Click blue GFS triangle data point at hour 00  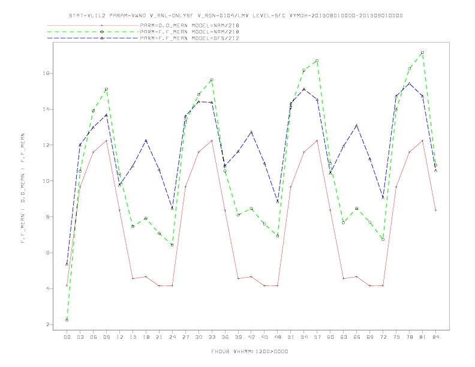67,264
